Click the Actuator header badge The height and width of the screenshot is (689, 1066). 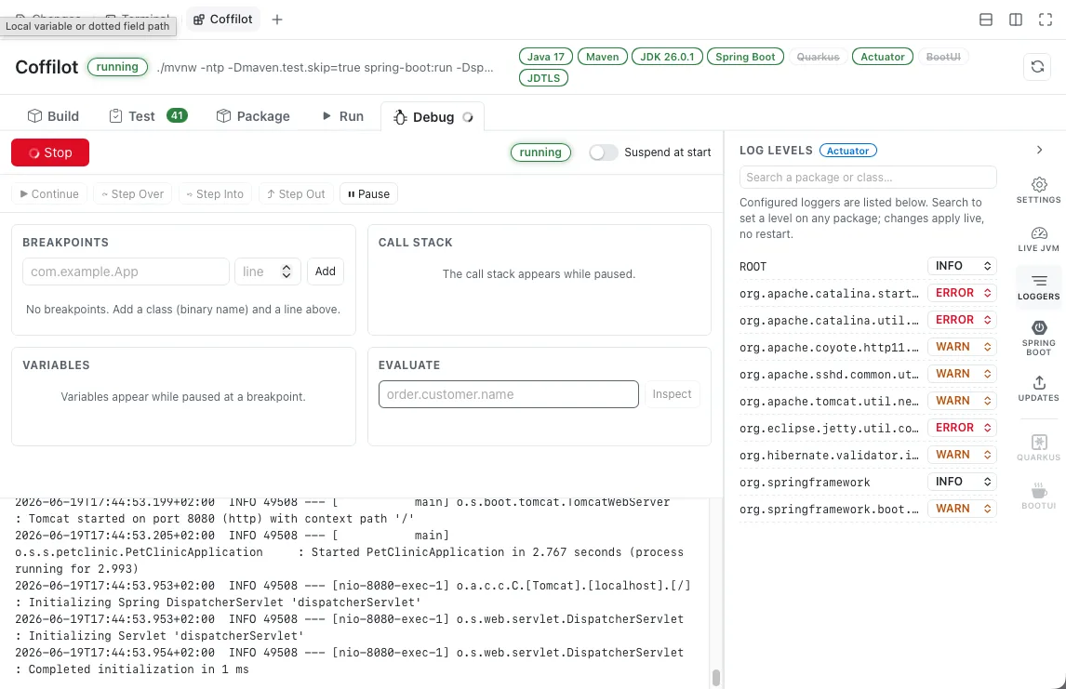click(x=883, y=57)
